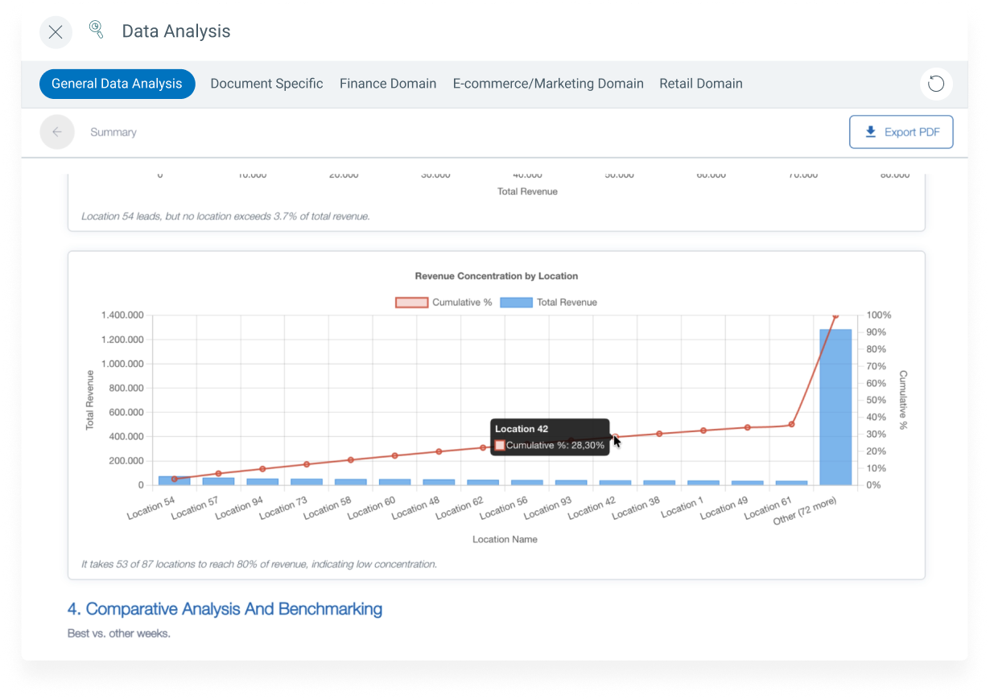
Task: Click the Data Analysis magnifier icon
Action: 97,31
